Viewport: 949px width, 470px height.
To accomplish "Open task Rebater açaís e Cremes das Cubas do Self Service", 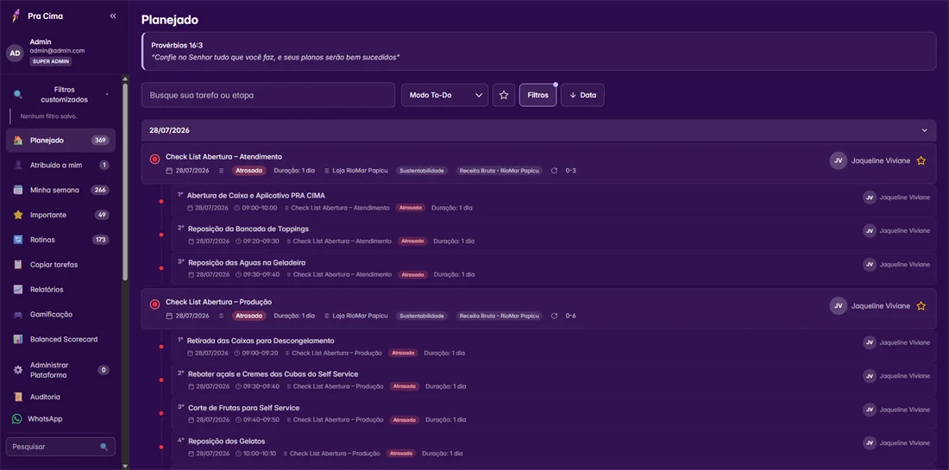I will [273, 373].
